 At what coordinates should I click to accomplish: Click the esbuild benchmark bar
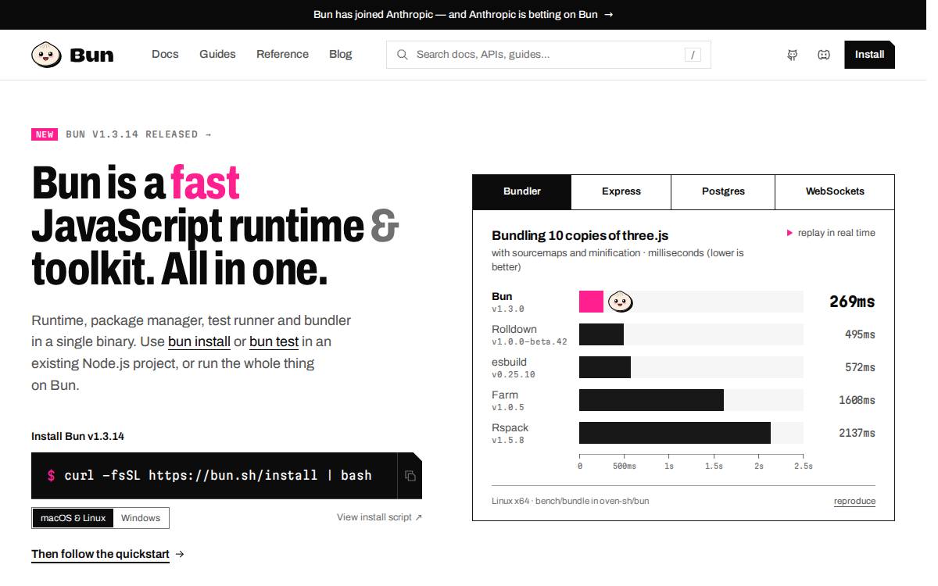(605, 367)
